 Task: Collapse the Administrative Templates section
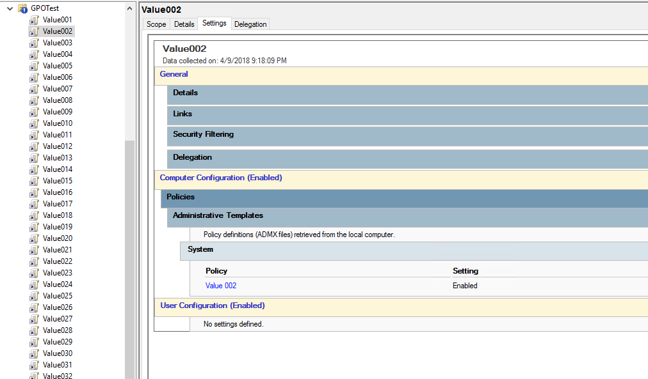click(218, 215)
